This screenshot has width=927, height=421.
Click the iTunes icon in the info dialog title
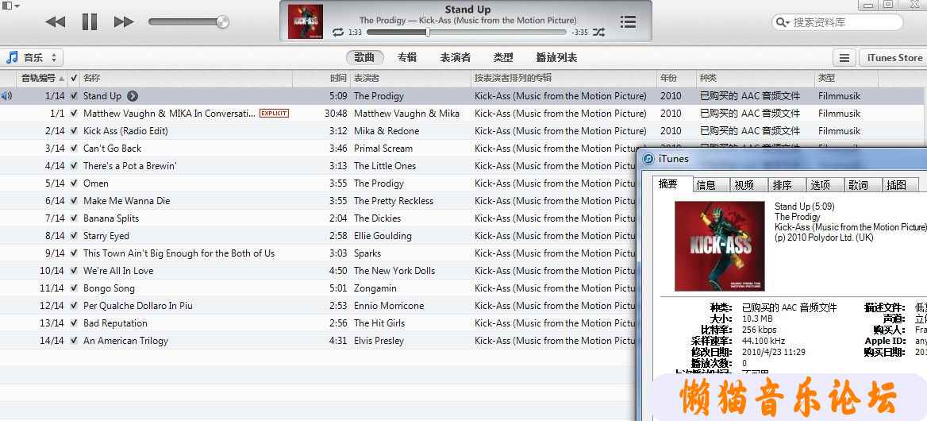click(x=648, y=158)
